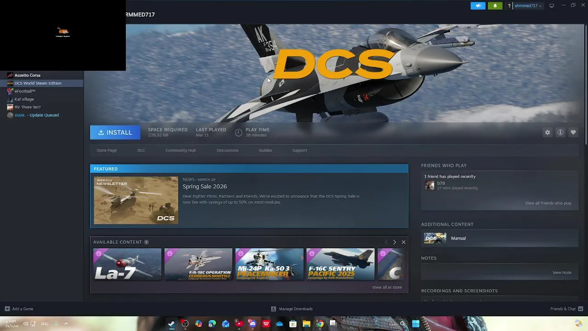588x331 pixels.
Task: Open WPS Office from the taskbar
Action: [266, 324]
